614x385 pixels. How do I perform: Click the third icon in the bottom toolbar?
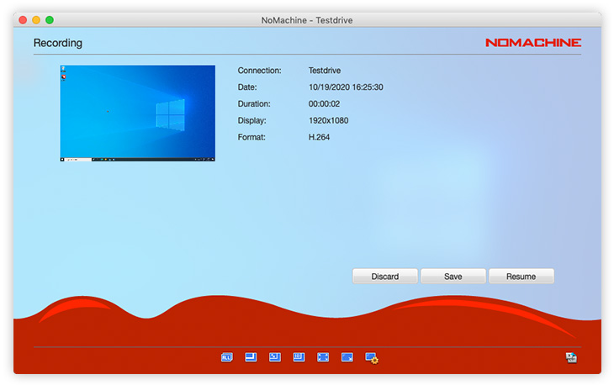[274, 357]
